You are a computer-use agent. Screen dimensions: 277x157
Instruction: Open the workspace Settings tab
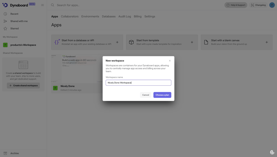150,16
